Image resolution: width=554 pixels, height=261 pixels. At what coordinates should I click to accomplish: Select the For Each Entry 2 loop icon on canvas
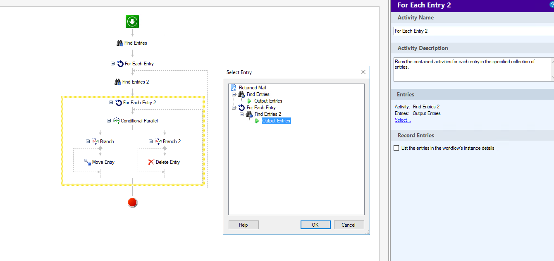pyautogui.click(x=119, y=103)
